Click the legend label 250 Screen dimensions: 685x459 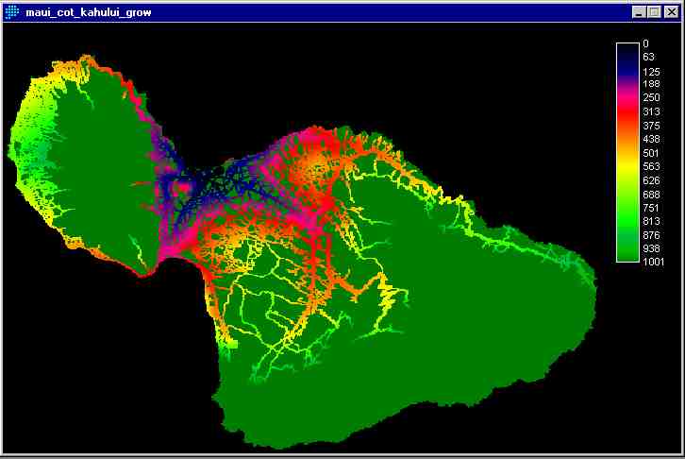651,98
